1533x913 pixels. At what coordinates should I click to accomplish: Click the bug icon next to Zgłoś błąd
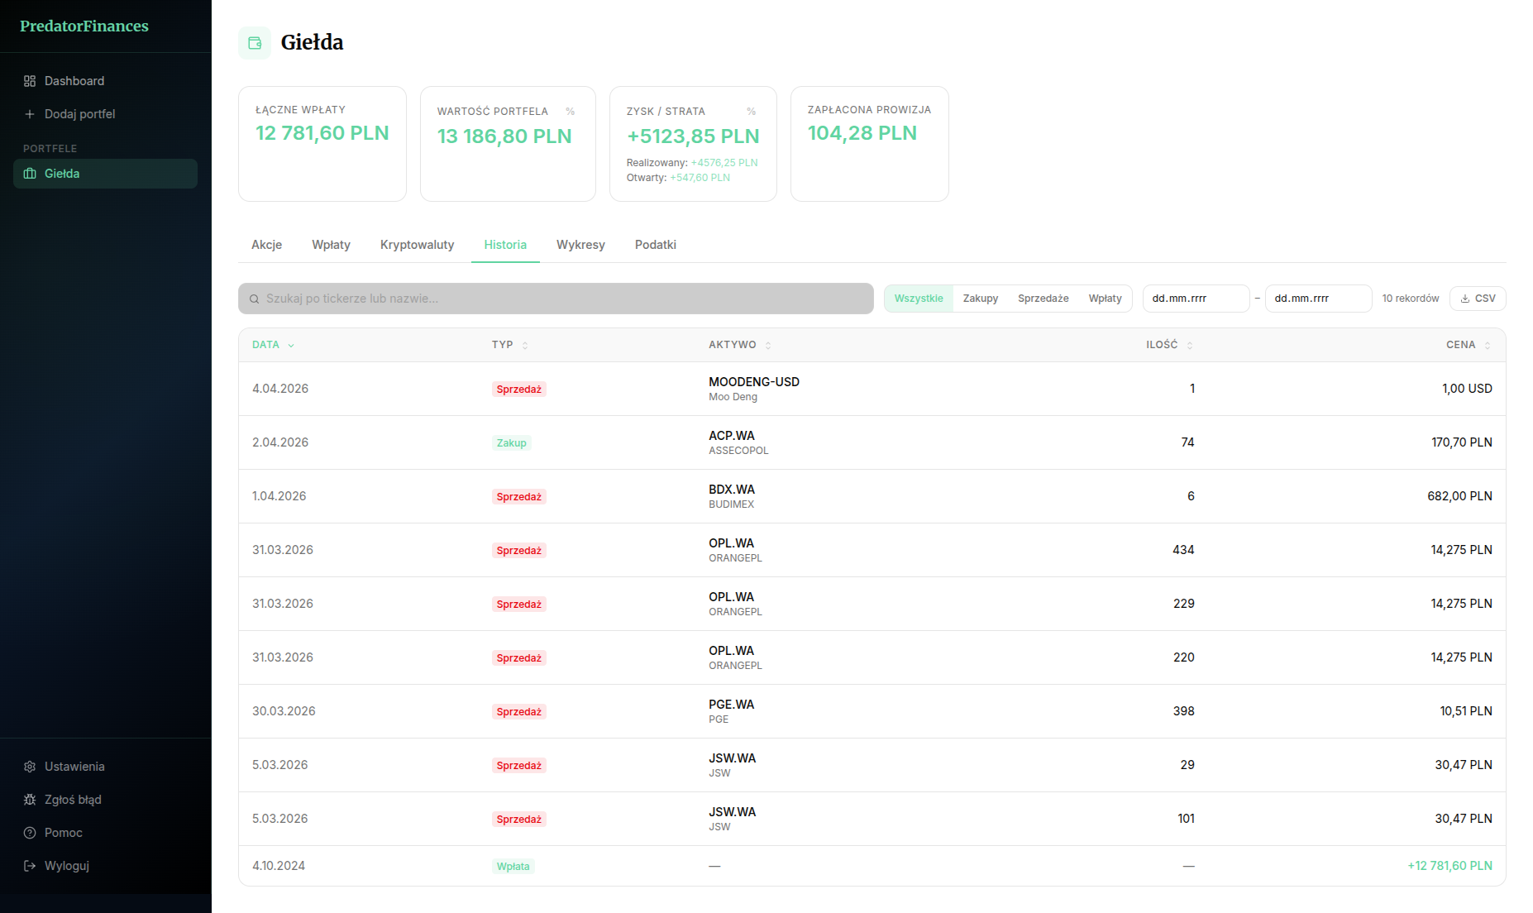point(28,800)
